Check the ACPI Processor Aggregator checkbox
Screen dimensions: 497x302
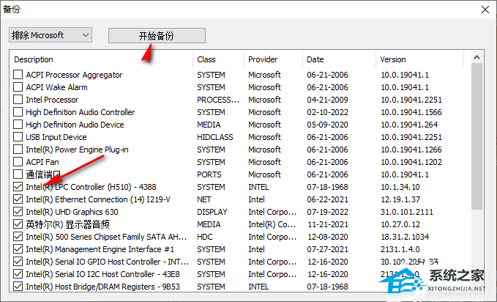click(18, 75)
